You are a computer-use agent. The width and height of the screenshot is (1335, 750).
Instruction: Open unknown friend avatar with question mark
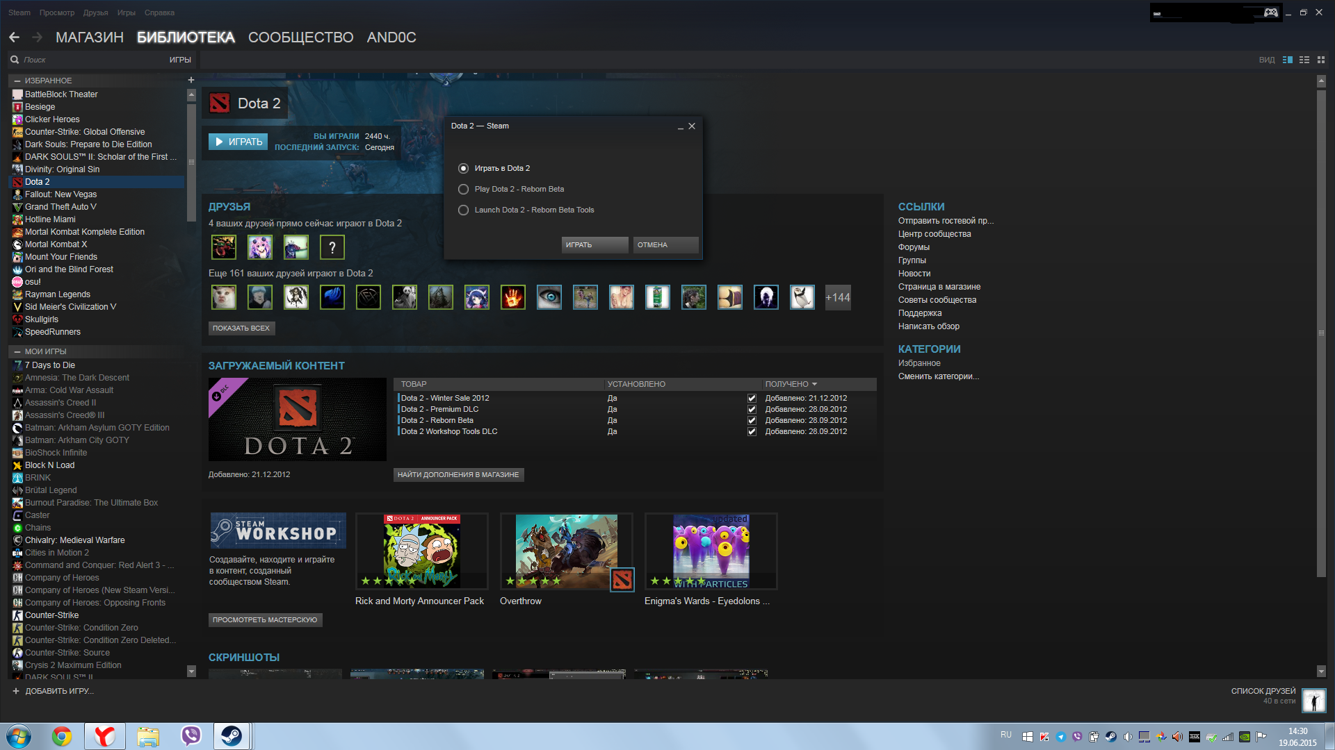[x=332, y=247]
